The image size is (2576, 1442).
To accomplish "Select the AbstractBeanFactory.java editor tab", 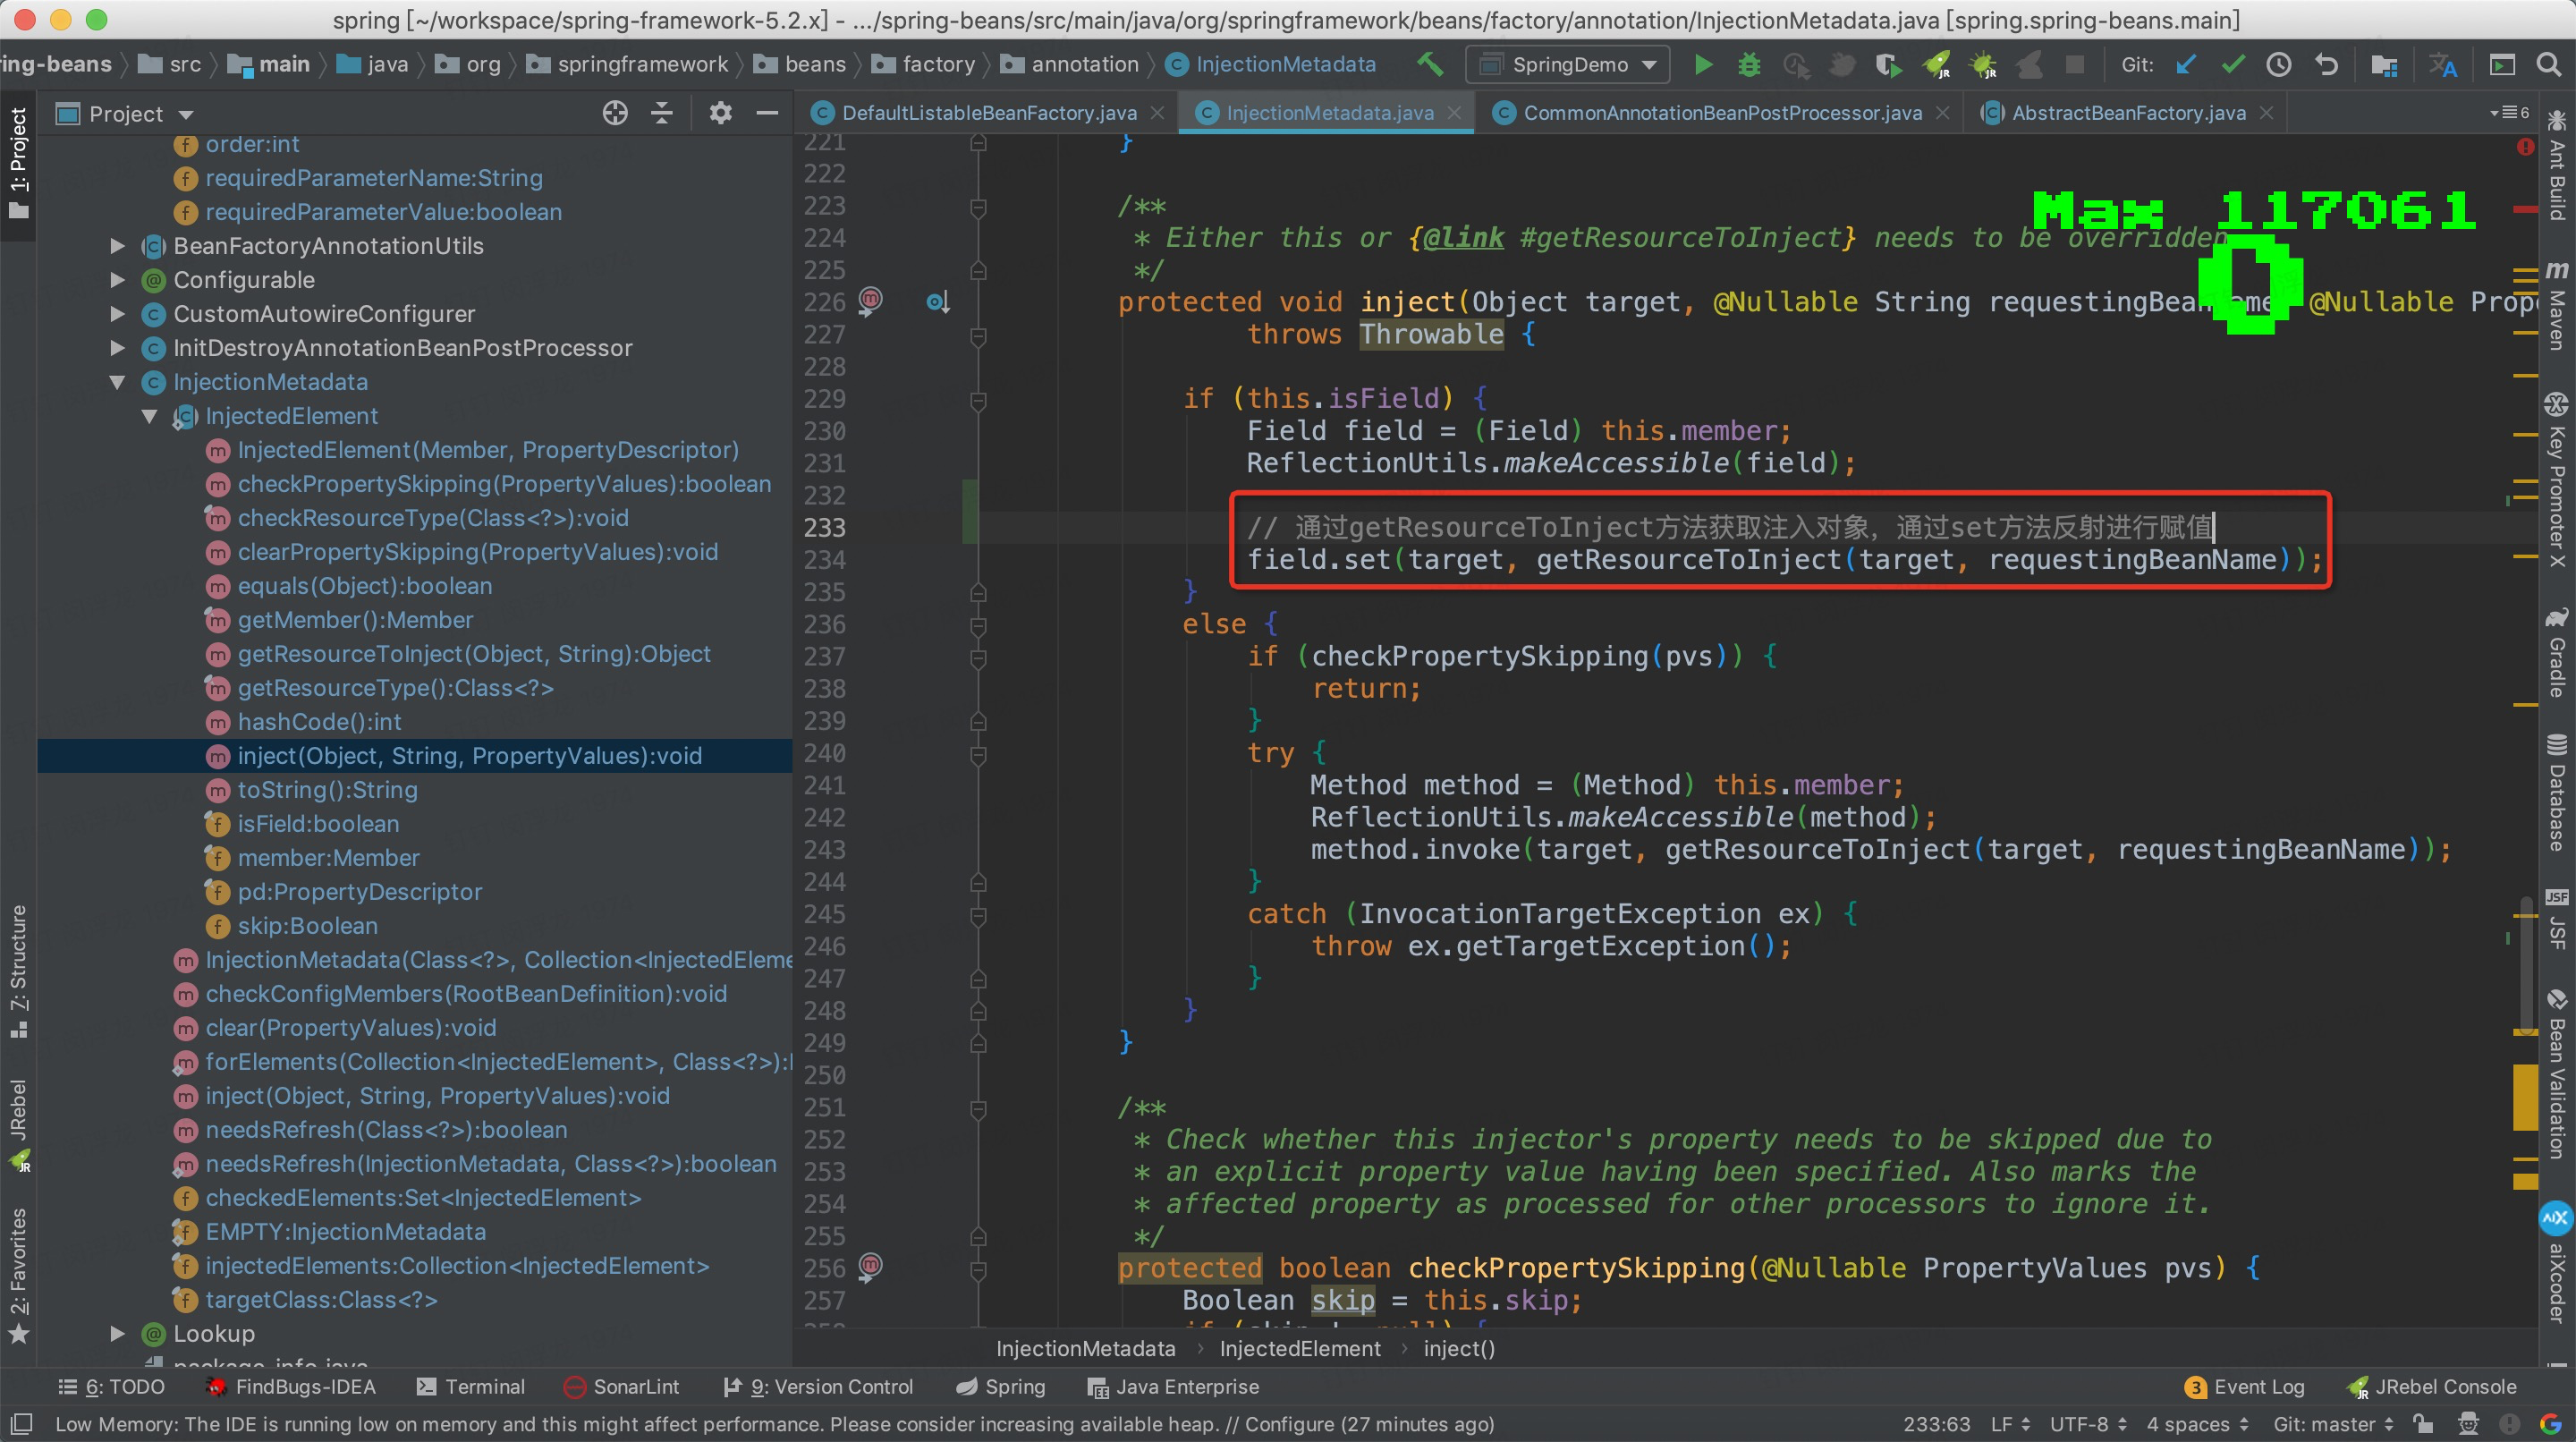I will point(2122,112).
